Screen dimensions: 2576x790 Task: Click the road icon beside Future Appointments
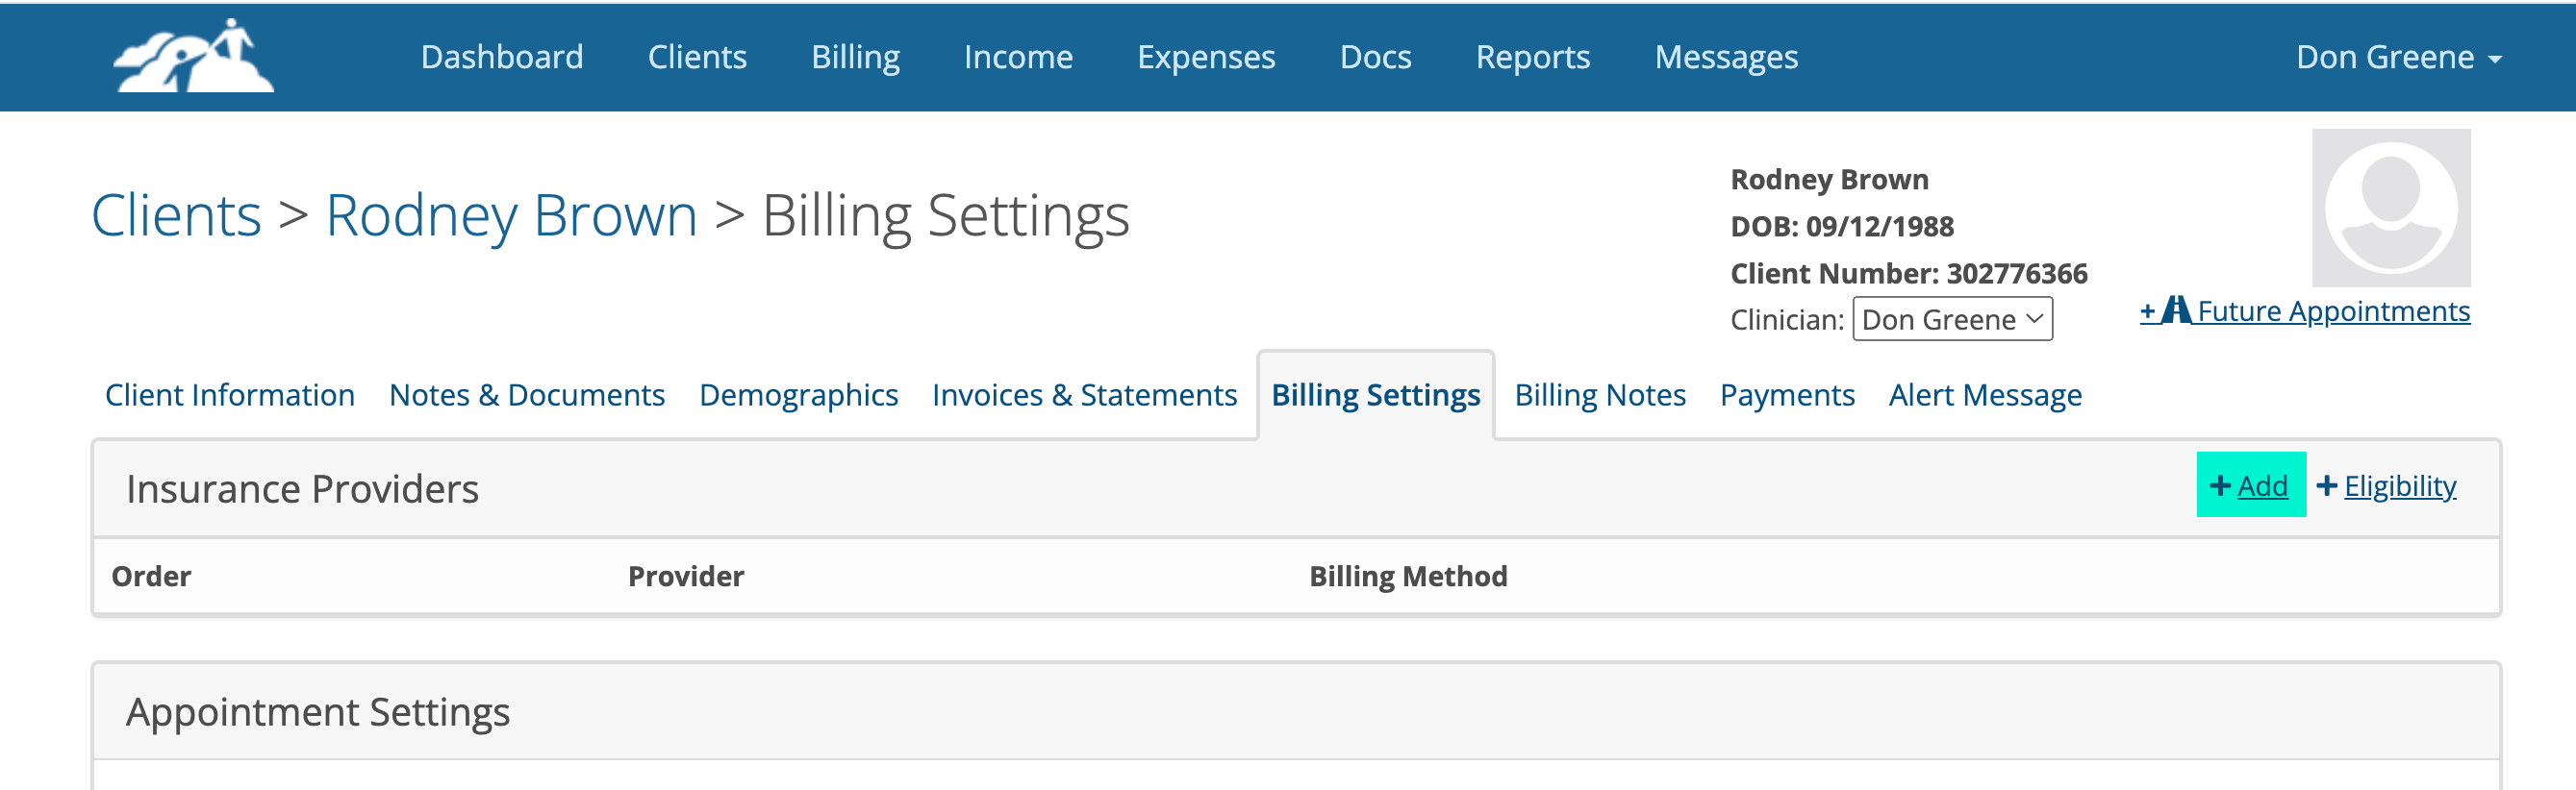click(2176, 310)
